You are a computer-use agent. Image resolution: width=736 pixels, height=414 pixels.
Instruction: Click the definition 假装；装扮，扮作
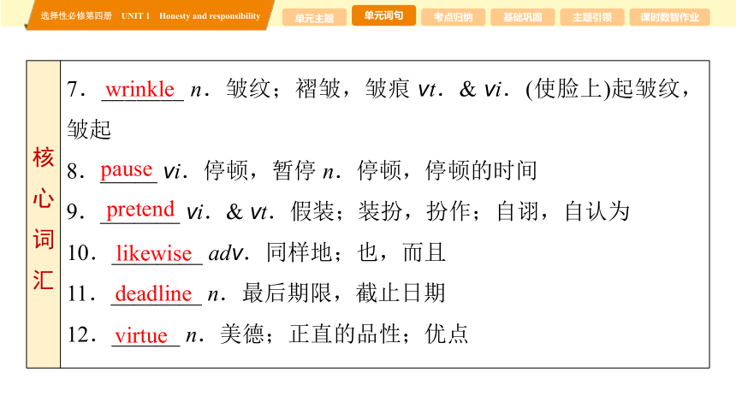pyautogui.click(x=380, y=211)
